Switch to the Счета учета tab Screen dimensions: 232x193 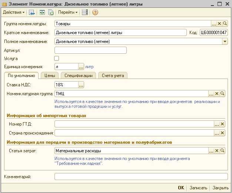pyautogui.click(x=113, y=76)
